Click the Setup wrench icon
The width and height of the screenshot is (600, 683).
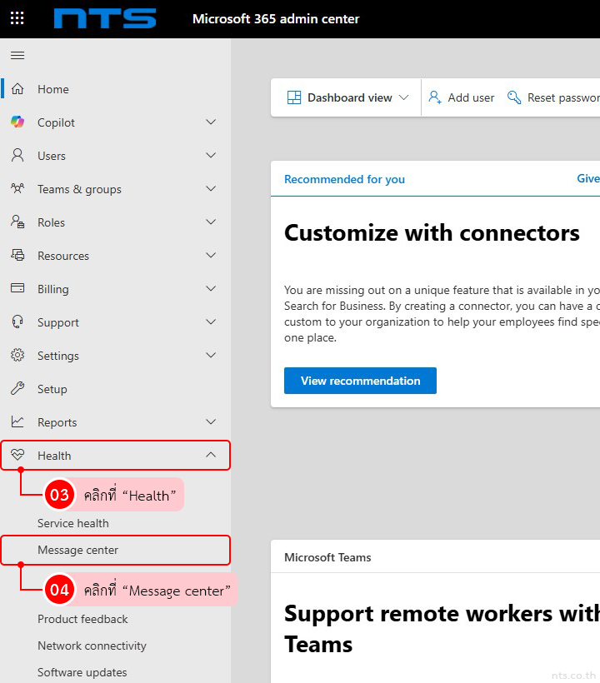coord(17,389)
